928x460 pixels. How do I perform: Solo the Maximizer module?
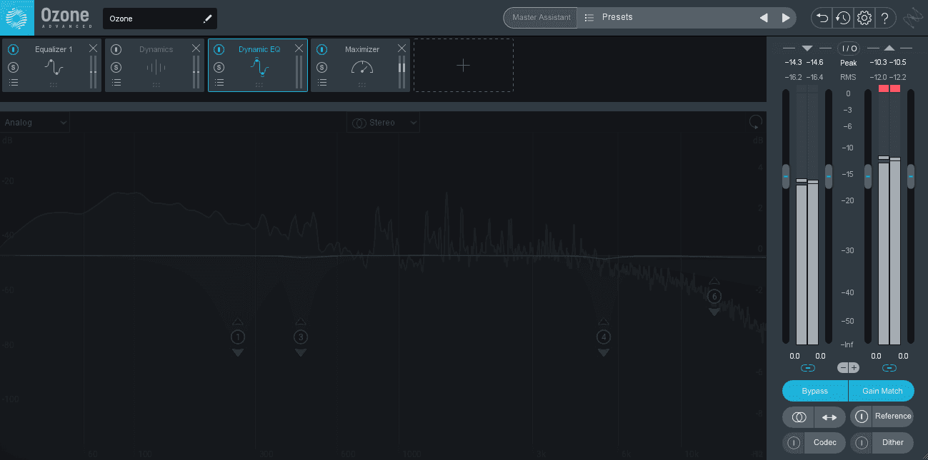pyautogui.click(x=322, y=67)
